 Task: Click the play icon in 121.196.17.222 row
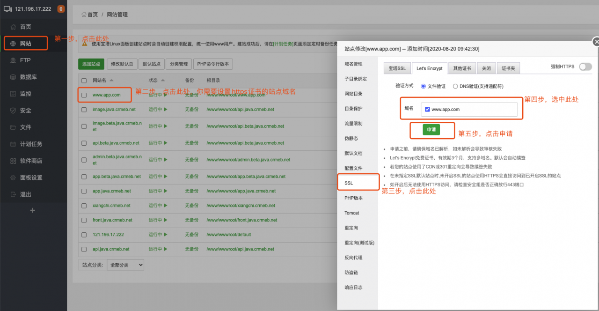pyautogui.click(x=165, y=235)
